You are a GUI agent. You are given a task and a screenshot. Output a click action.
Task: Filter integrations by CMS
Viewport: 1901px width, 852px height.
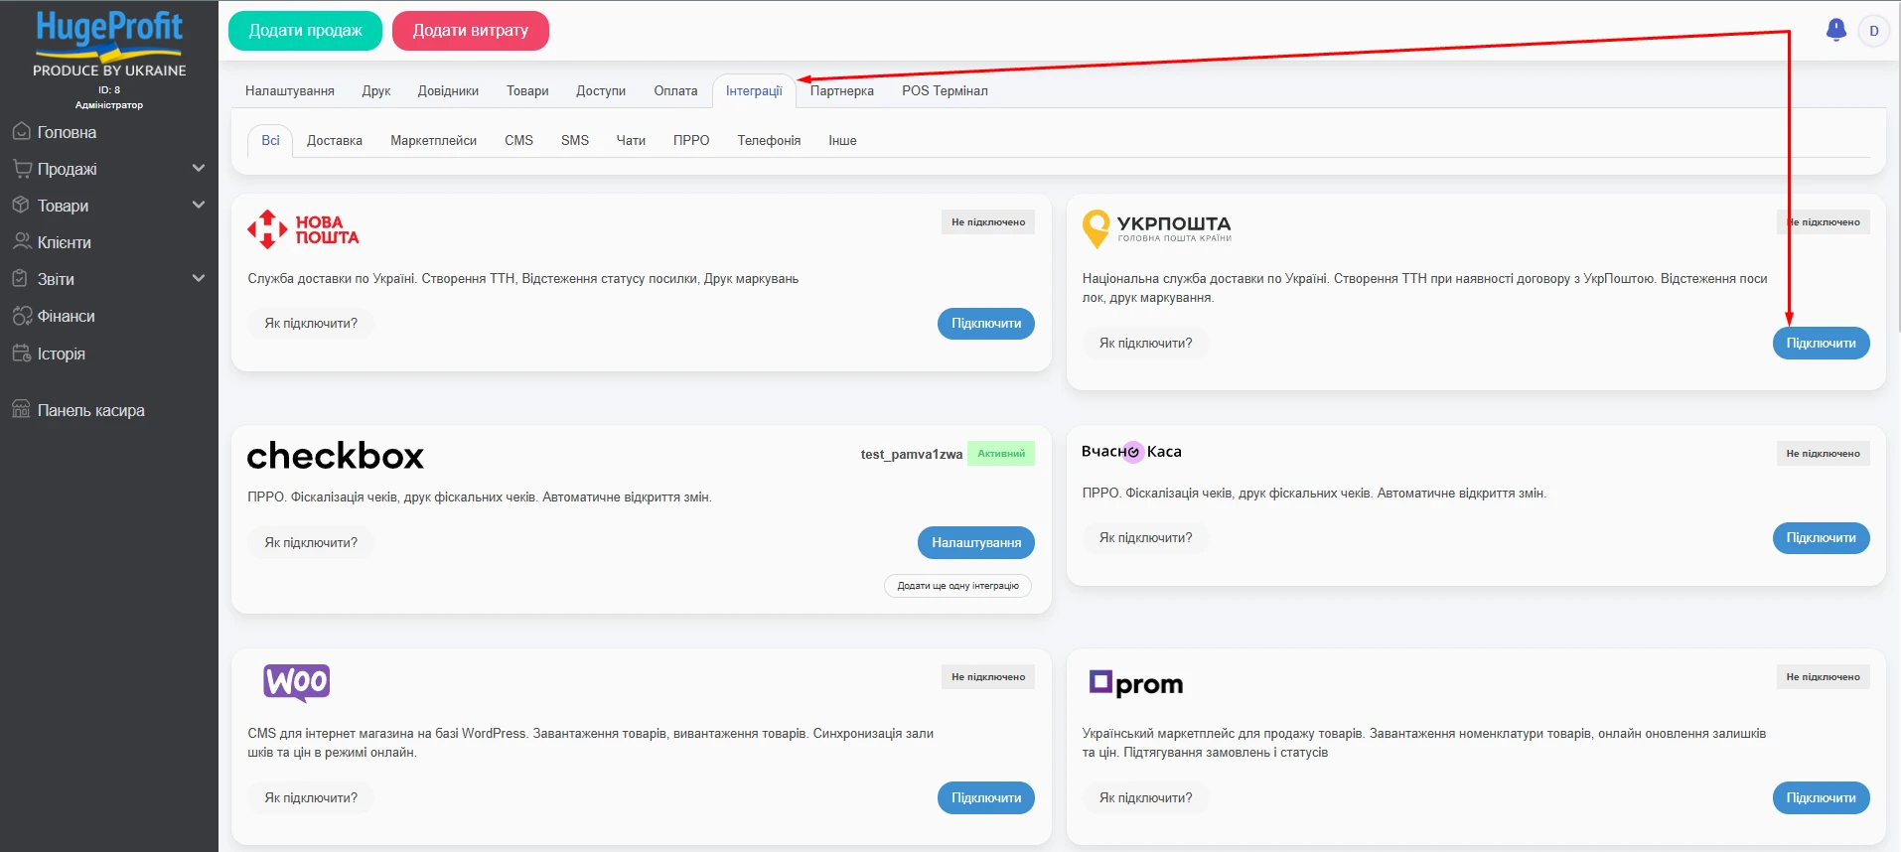point(518,140)
